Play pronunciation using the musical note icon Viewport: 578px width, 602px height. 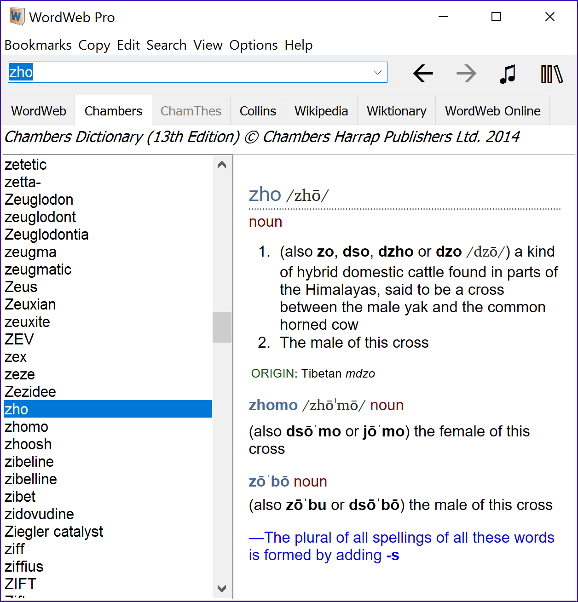[x=507, y=74]
